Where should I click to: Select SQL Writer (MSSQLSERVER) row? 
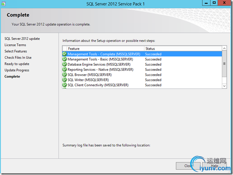[x=142, y=80]
